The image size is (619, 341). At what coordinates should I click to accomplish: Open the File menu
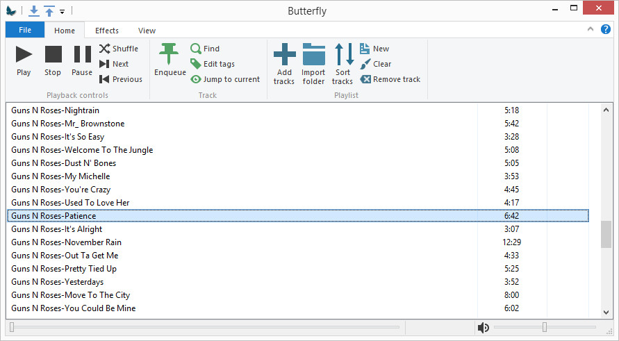click(25, 30)
